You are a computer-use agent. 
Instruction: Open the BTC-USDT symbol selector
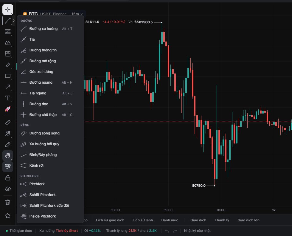(x=40, y=14)
